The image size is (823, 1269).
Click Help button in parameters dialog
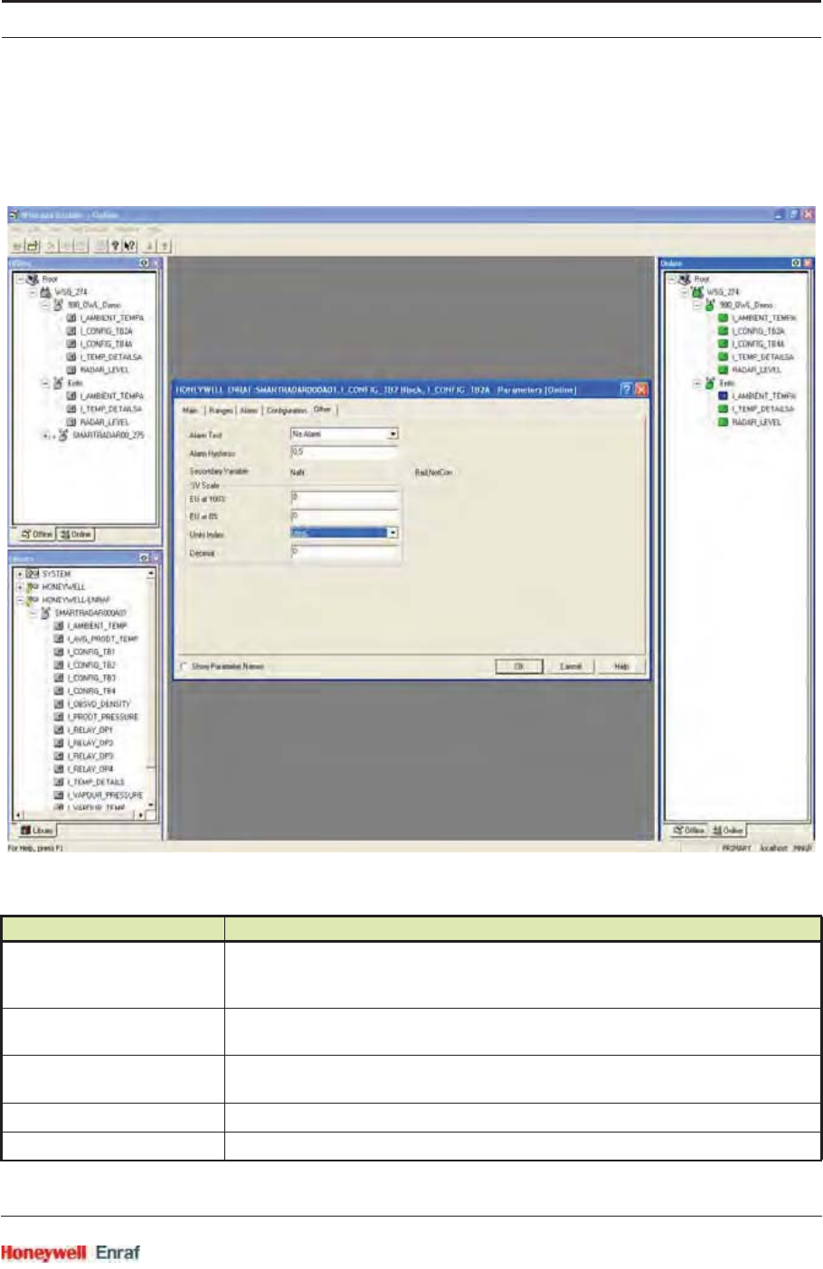[x=621, y=666]
